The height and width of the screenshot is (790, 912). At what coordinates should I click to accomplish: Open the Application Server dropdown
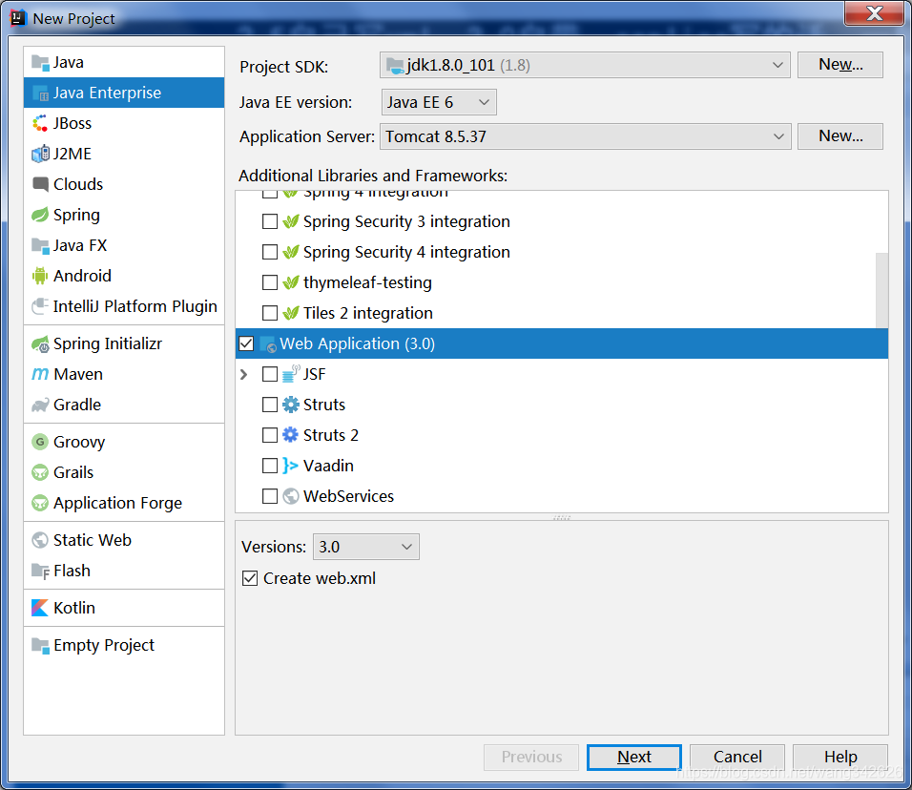[x=585, y=136]
